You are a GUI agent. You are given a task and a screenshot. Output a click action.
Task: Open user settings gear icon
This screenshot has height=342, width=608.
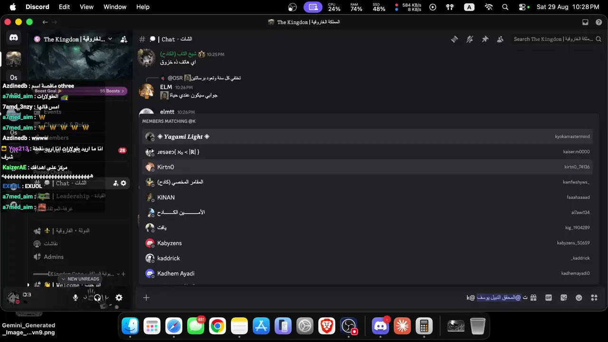click(119, 297)
